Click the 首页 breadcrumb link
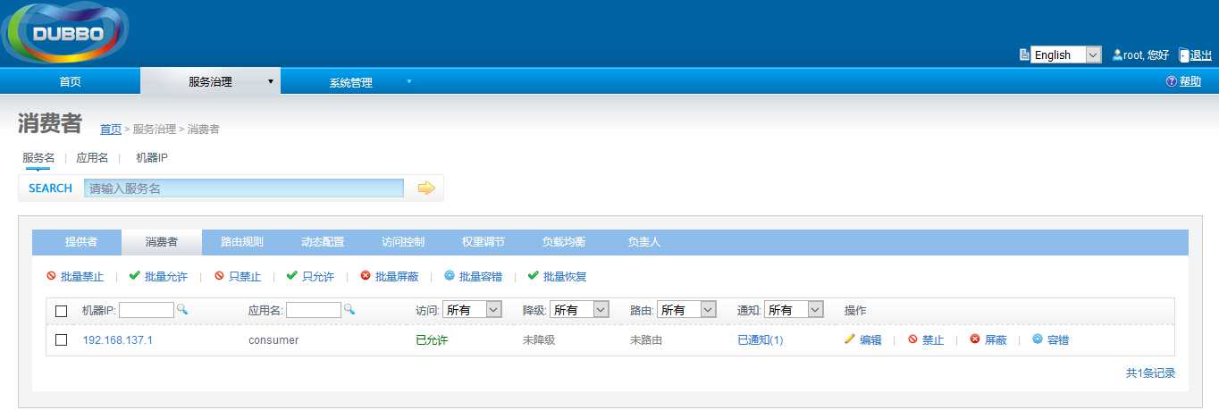Viewport: 1219px width, 410px height. coord(111,129)
